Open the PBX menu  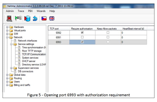coord(30,11)
